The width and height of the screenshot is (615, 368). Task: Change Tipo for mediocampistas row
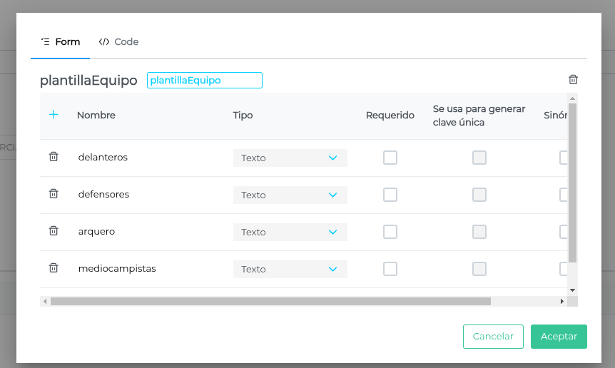pyautogui.click(x=290, y=269)
